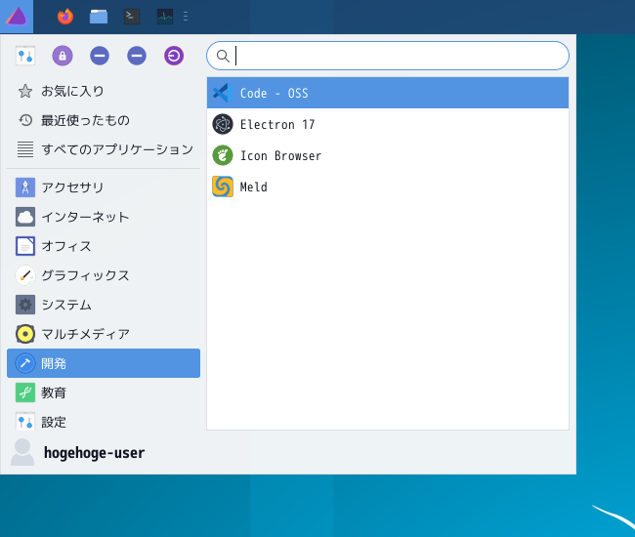
Task: Select the インターネット category
Action: coord(104,217)
